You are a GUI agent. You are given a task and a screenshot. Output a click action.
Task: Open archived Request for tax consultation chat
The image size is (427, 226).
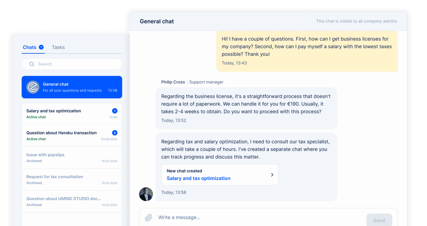coord(72,179)
